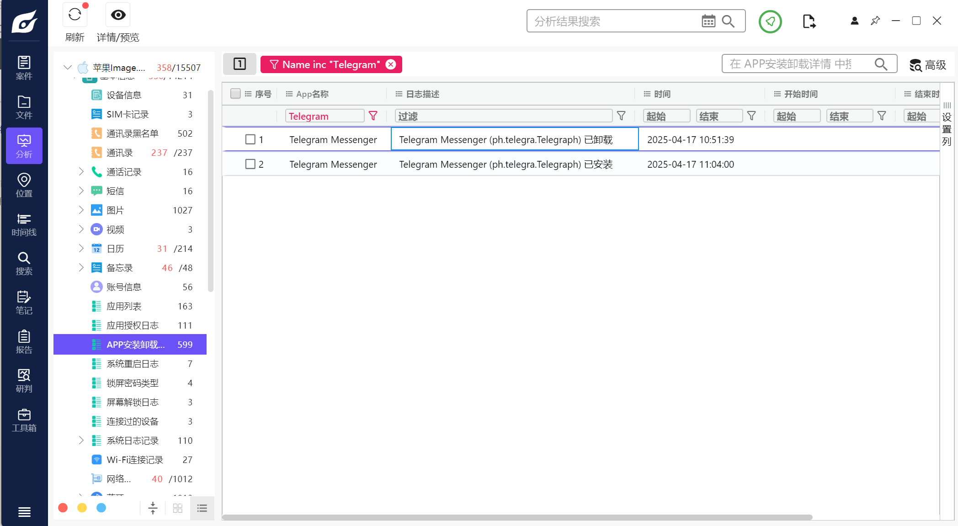Viewport: 958px width, 526px height.
Task: Sort by the App名称 column header
Action: click(313, 94)
